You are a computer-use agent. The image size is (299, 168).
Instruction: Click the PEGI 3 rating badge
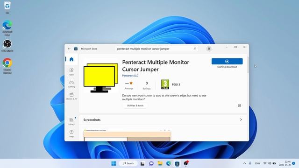(165, 84)
